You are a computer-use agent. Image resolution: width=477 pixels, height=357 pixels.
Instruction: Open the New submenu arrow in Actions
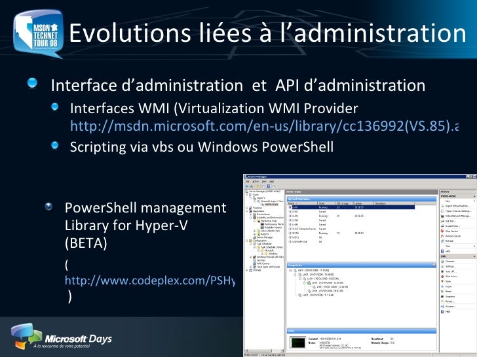click(x=474, y=201)
